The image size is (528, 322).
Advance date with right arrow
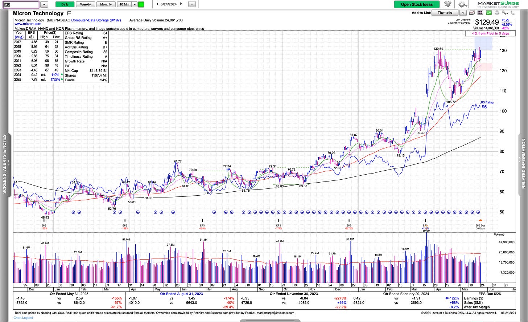pos(181,4)
